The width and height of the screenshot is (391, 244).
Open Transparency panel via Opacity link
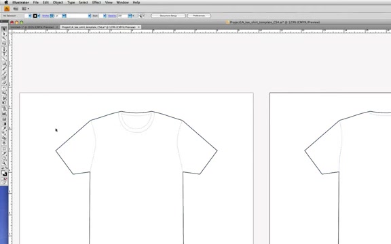coord(112,16)
